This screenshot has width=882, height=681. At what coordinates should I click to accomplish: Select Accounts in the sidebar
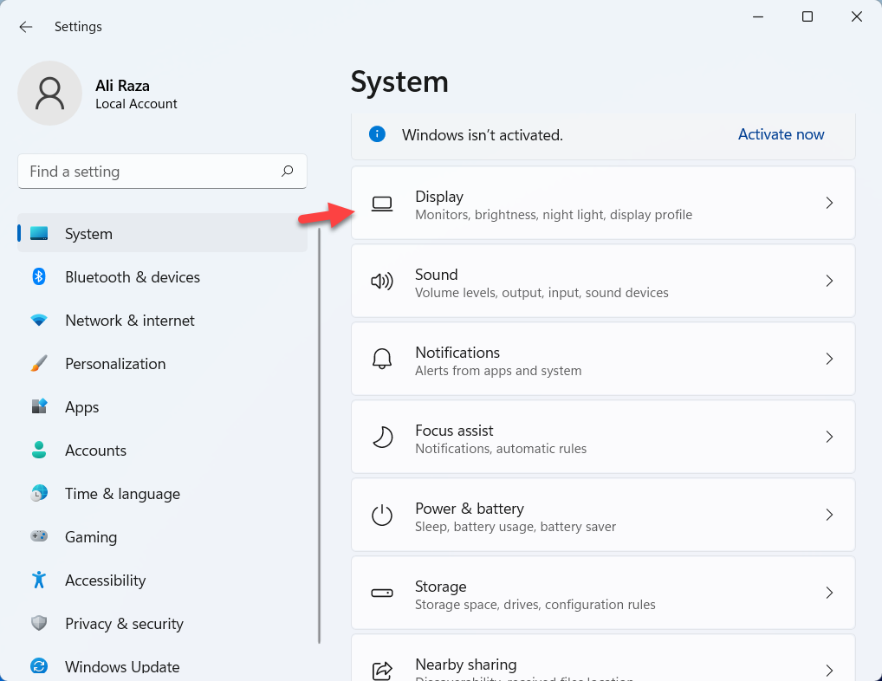(x=95, y=451)
